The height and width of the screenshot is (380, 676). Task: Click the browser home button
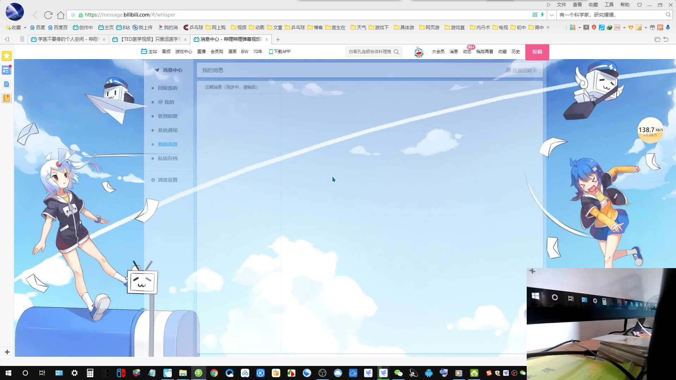pyautogui.click(x=61, y=15)
